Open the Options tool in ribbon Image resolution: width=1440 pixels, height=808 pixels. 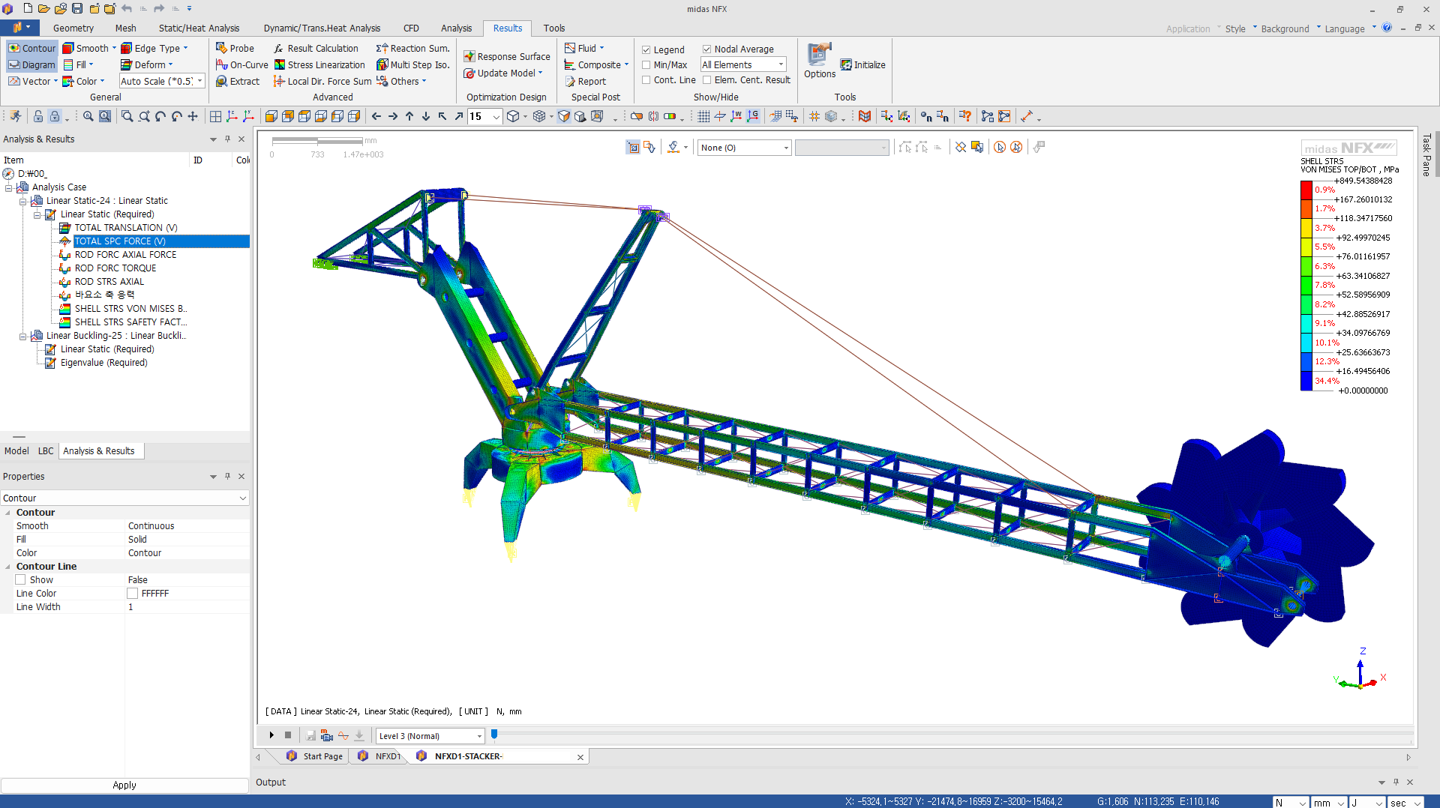click(x=819, y=60)
